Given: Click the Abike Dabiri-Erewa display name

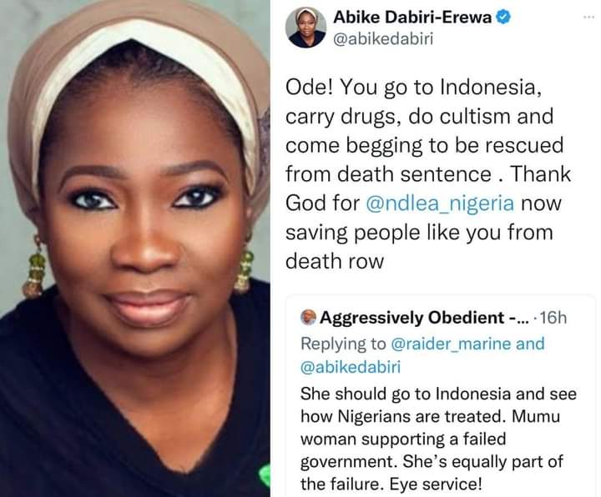Looking at the screenshot, I should click(412, 18).
